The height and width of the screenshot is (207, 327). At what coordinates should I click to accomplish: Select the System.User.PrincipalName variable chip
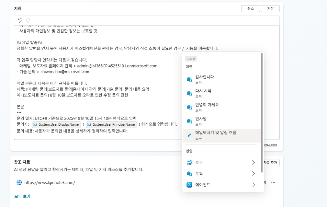[111, 125]
